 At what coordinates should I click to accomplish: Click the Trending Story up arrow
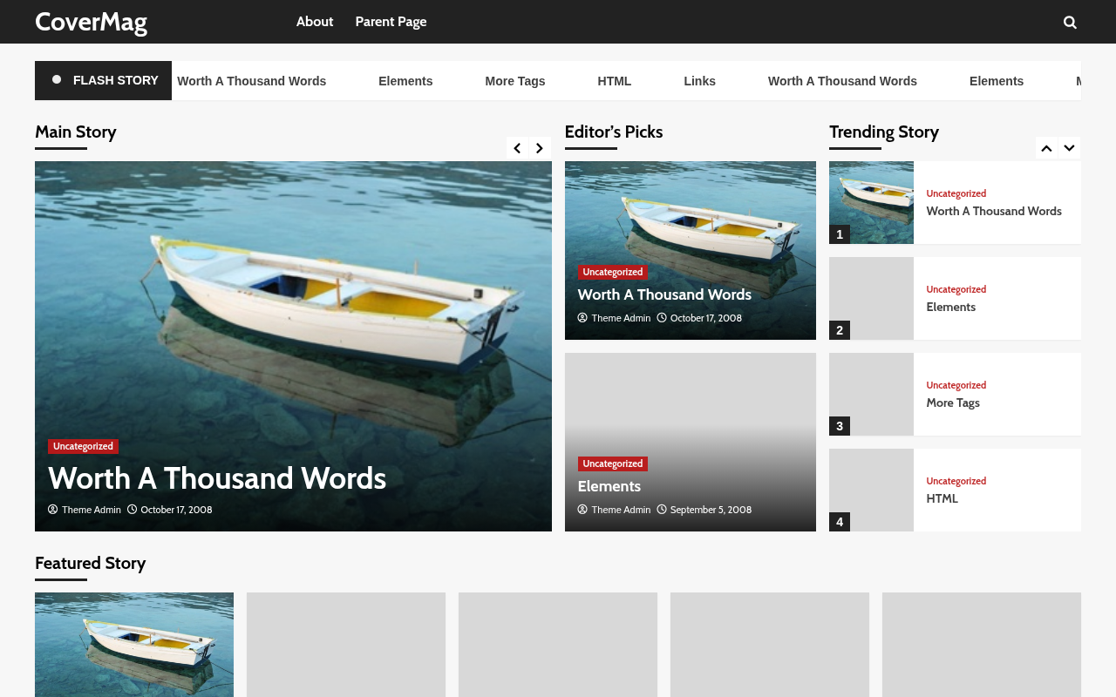tap(1046, 148)
